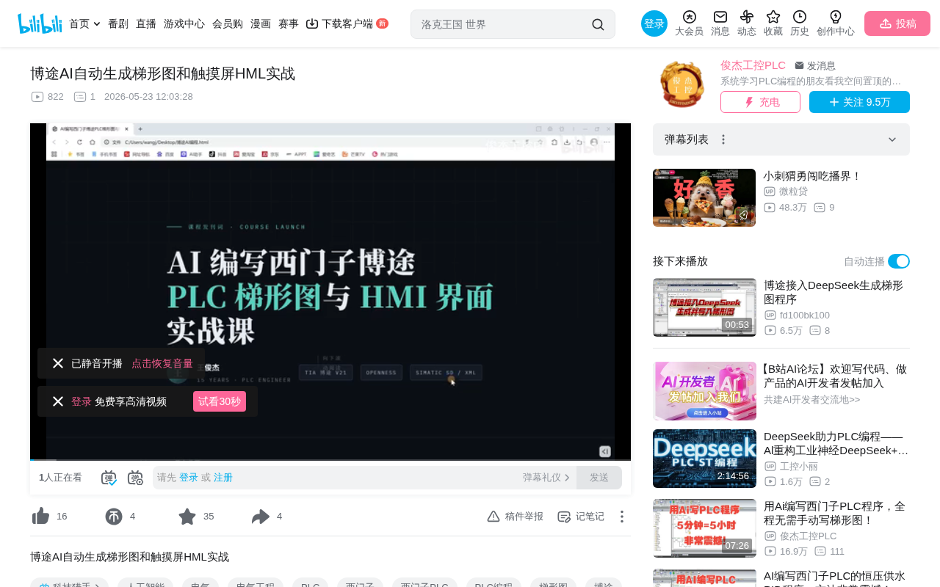Go to the 番剧 menu

(118, 23)
